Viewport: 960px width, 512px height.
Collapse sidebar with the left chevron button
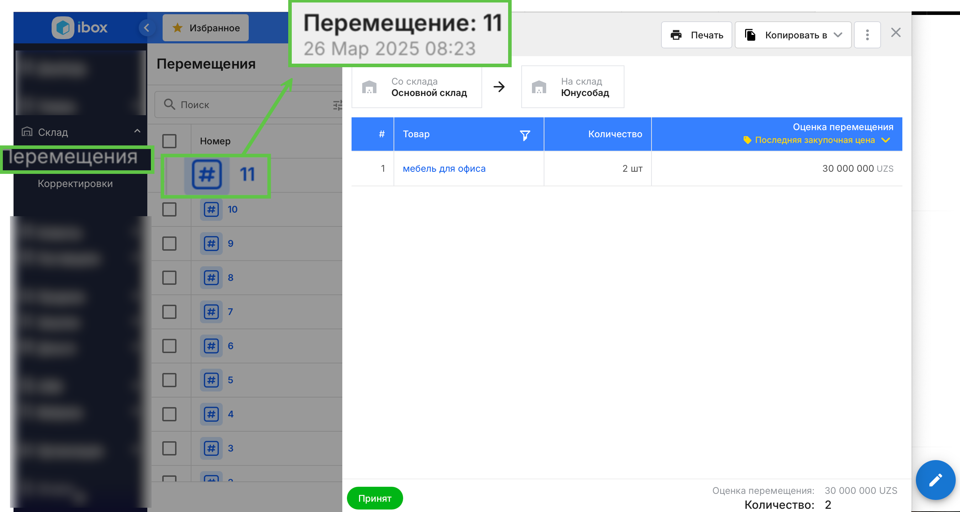coord(147,27)
